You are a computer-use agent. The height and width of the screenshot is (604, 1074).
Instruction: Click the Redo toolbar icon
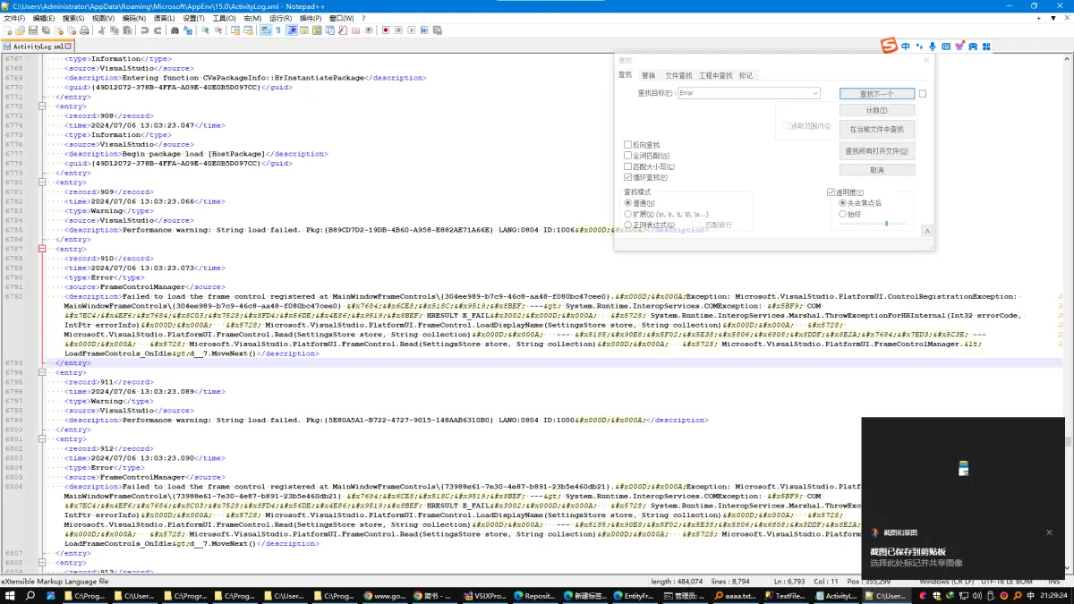[x=158, y=30]
